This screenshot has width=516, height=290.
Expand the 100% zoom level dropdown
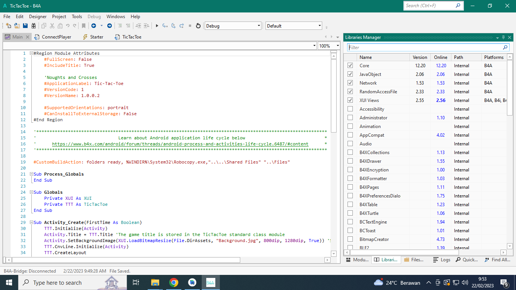click(x=337, y=46)
